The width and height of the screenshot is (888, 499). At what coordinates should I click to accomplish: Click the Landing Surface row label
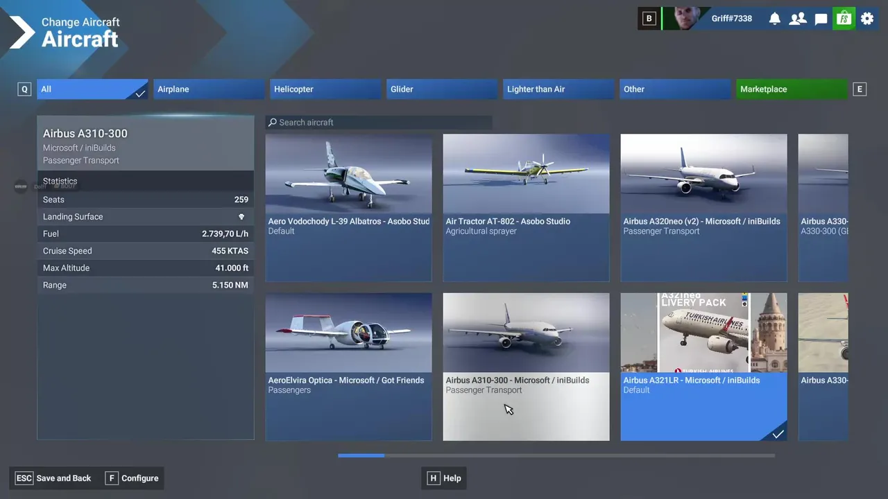[73, 216]
